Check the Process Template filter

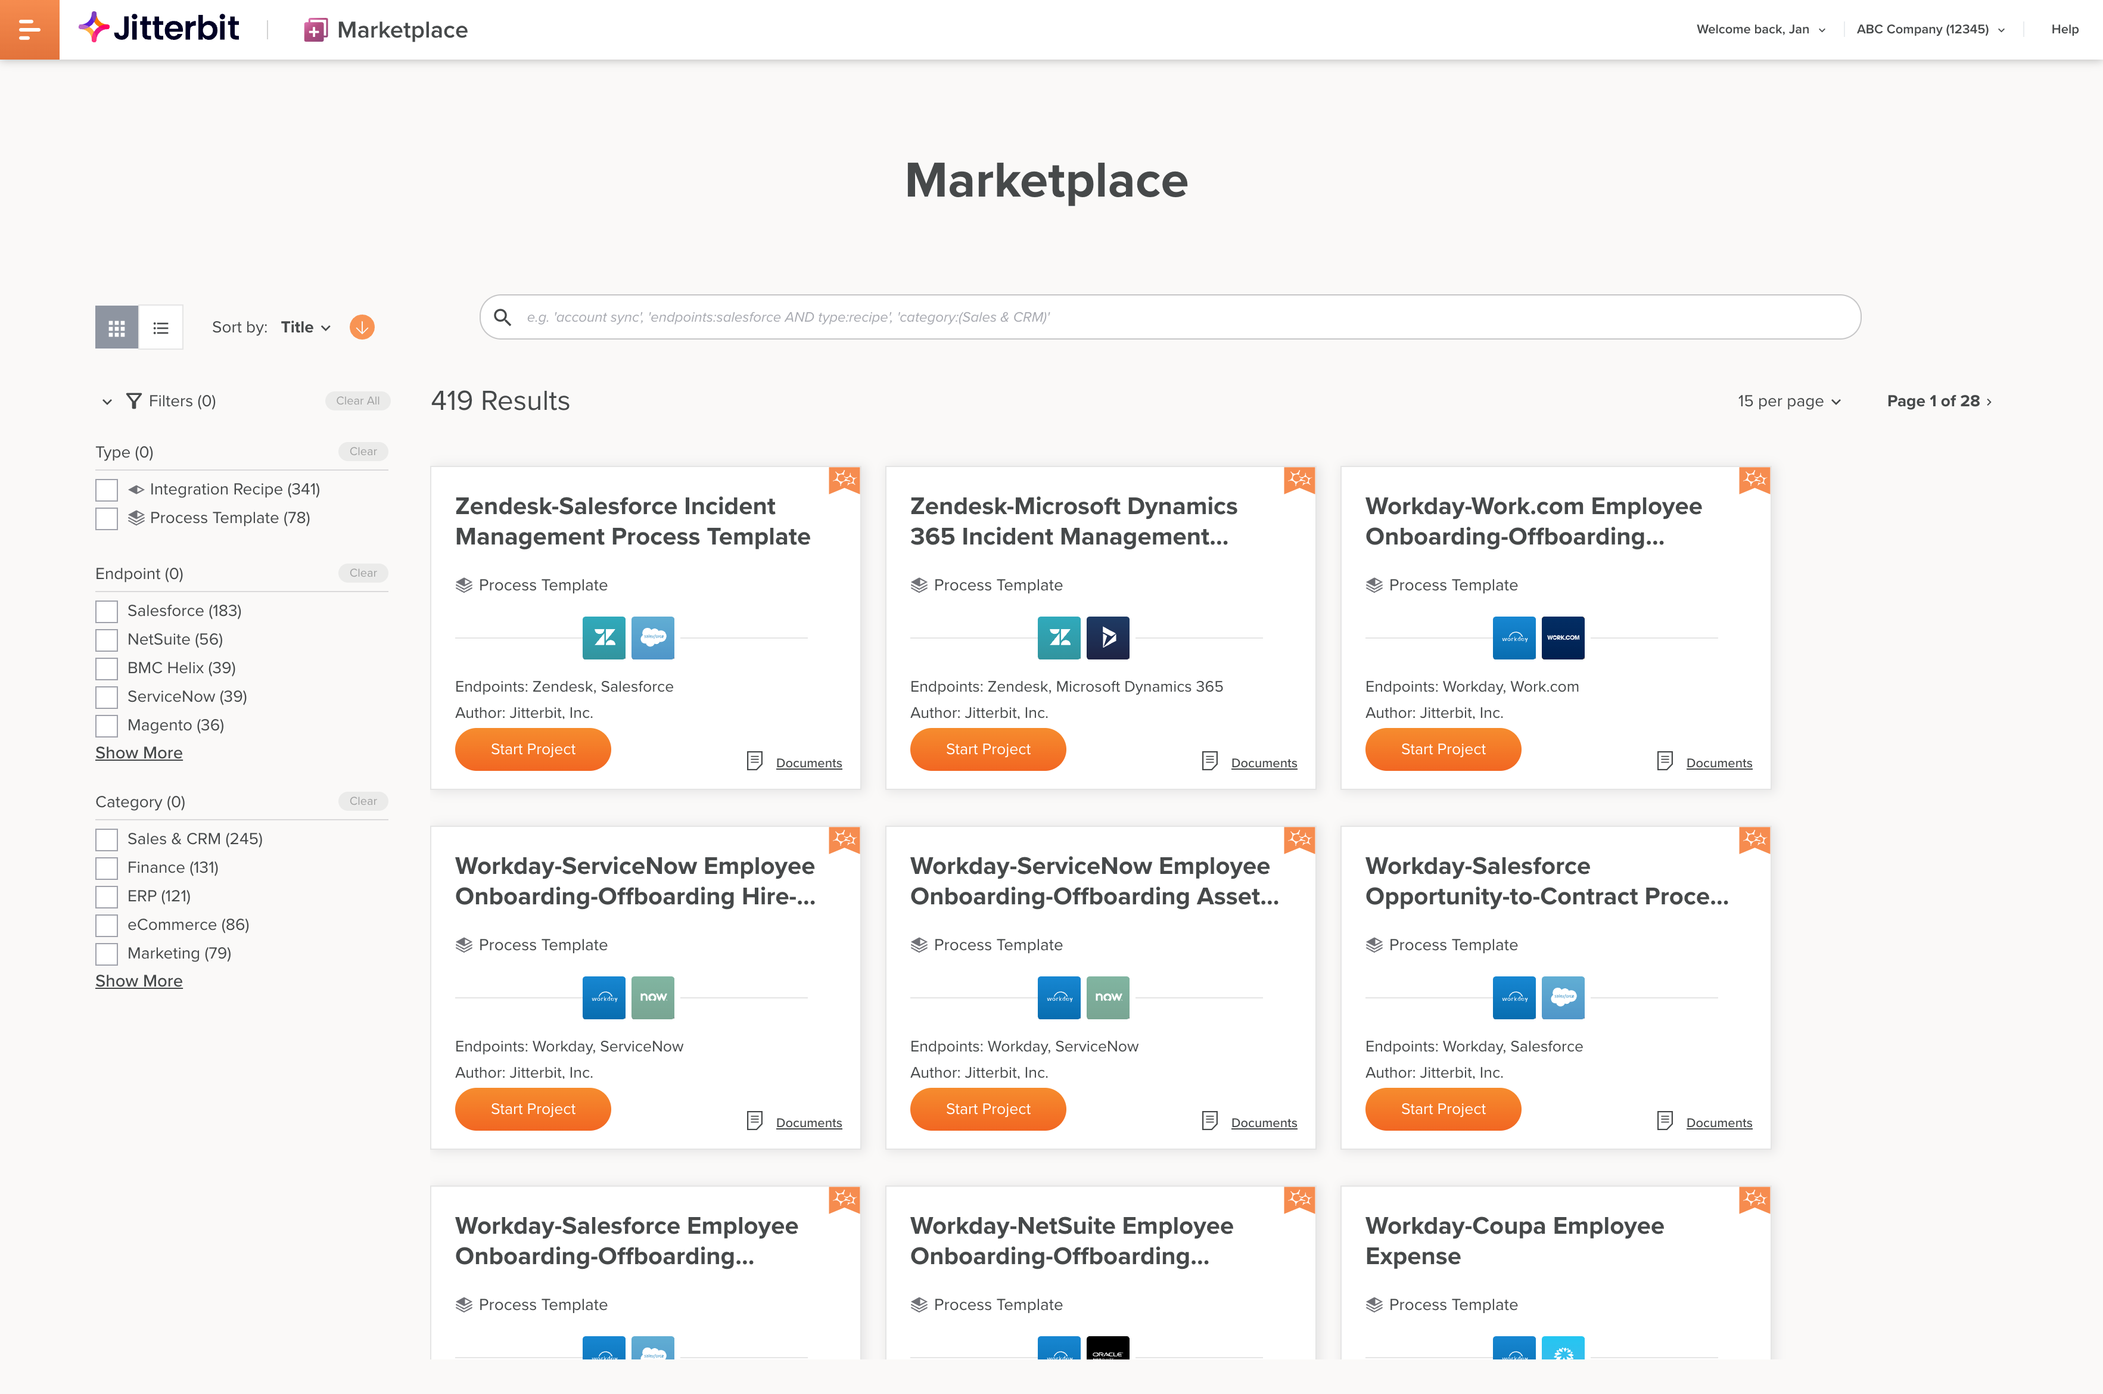[x=107, y=518]
